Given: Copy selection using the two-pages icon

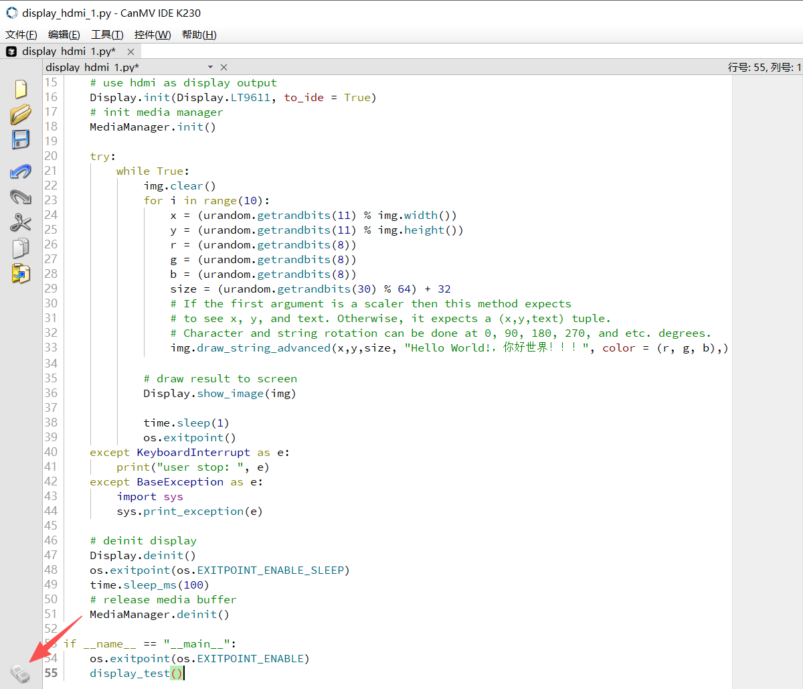Looking at the screenshot, I should 21,248.
